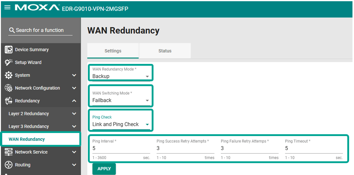354x175 pixels.
Task: Click the System gear icon
Action: pyautogui.click(x=9, y=75)
